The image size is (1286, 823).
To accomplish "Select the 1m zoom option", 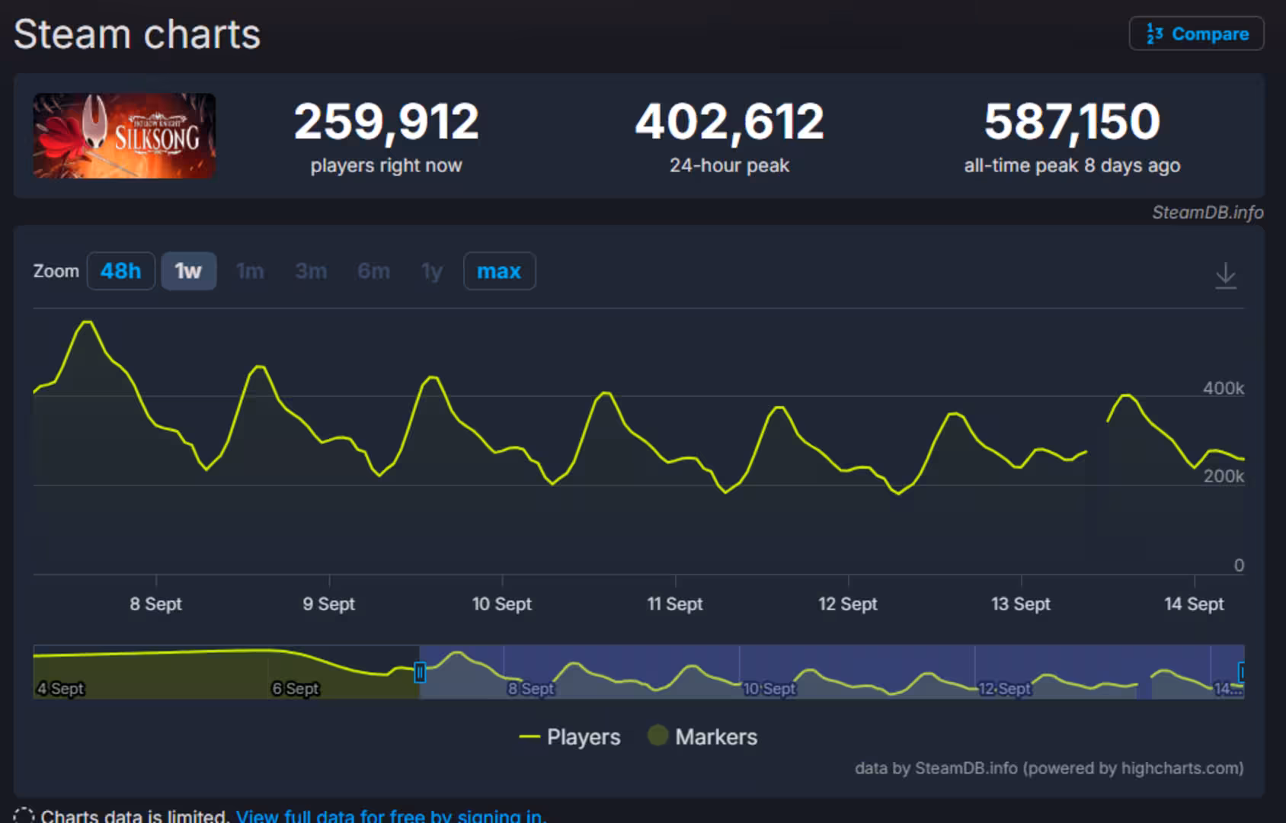I will point(250,271).
